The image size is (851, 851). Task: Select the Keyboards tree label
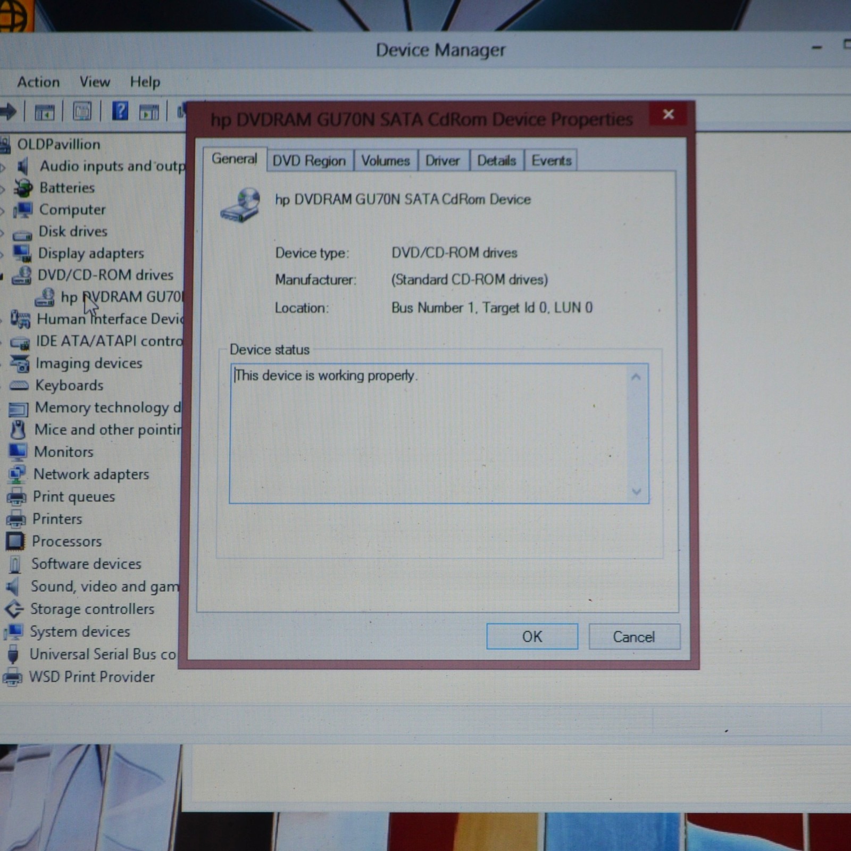[69, 385]
